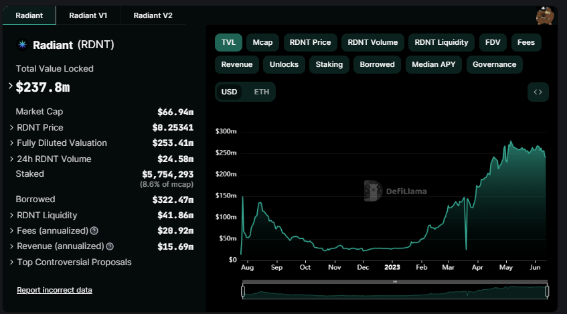Switch chart denomination to ETH
Screen dimensions: 567x314
pyautogui.click(x=262, y=92)
